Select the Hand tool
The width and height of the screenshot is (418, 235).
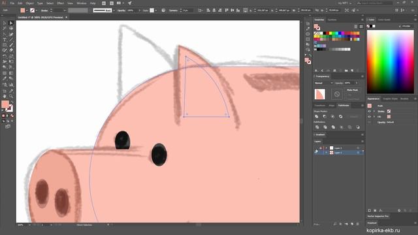coord(5,96)
